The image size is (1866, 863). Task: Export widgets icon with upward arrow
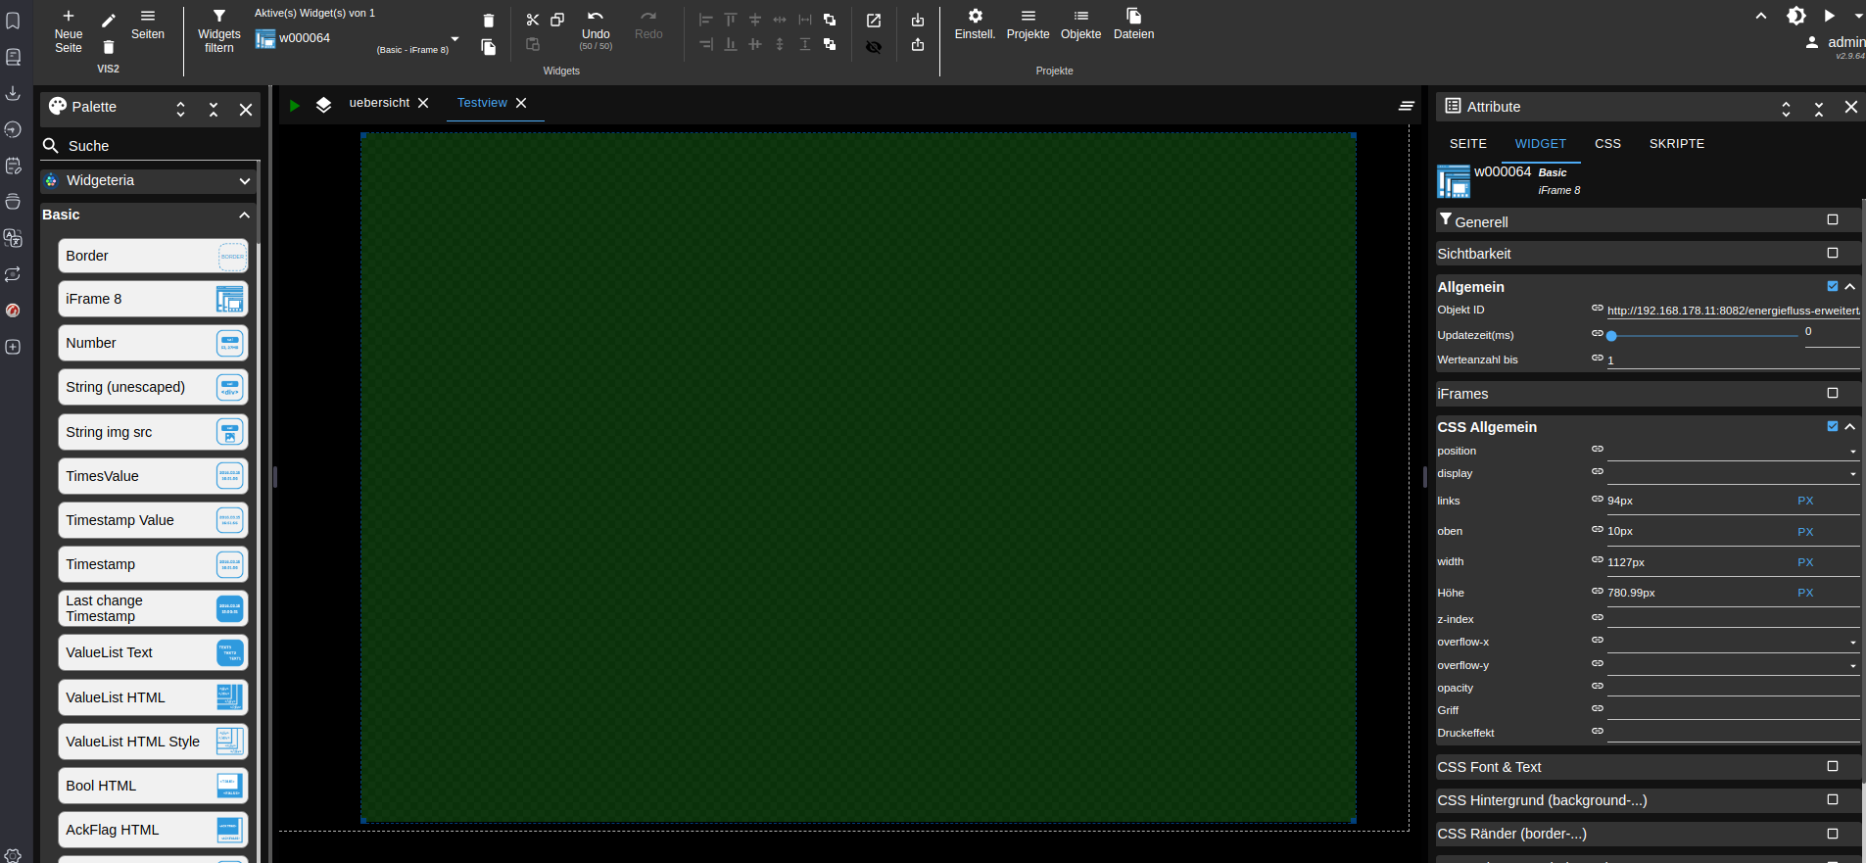pos(918,45)
